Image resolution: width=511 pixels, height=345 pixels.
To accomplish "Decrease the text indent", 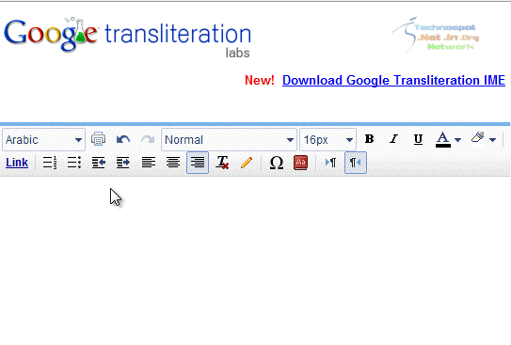I will [99, 162].
